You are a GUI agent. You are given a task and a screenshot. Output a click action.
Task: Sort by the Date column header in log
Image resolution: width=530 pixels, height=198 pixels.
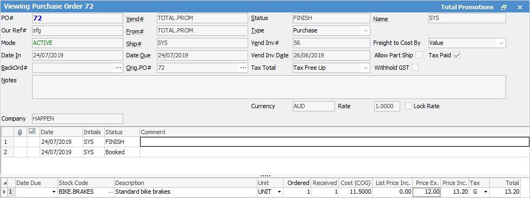[61, 132]
